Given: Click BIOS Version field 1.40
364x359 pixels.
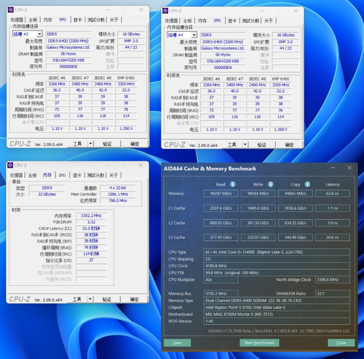Looking at the screenshot, I should pyautogui.click(x=277, y=321).
